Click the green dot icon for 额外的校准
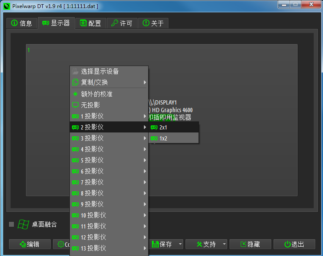 click(75, 94)
